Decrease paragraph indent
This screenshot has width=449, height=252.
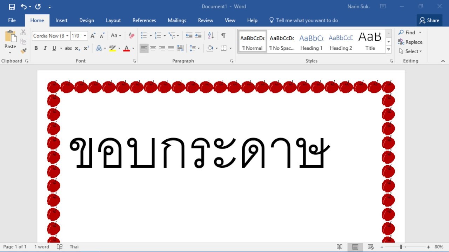pyautogui.click(x=189, y=36)
